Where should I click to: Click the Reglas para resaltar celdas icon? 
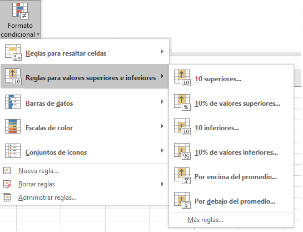(x=13, y=52)
